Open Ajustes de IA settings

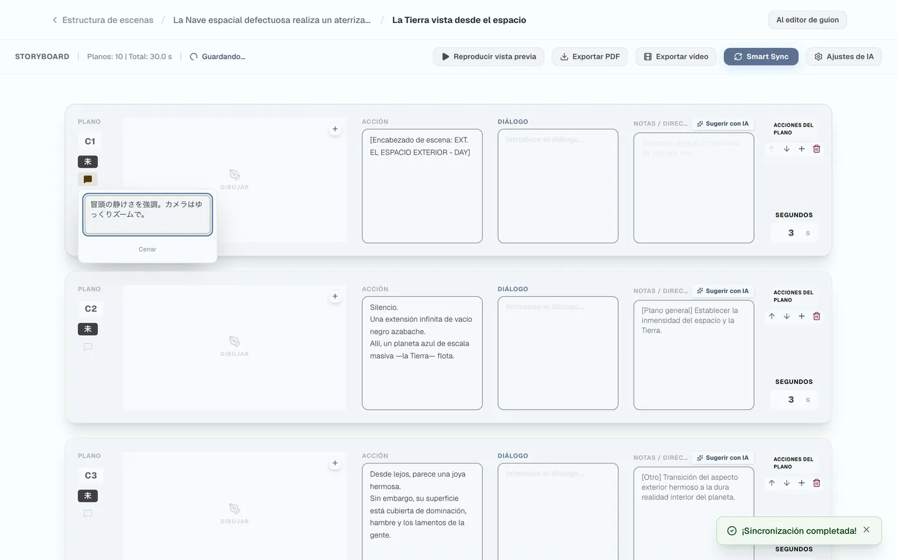click(x=844, y=56)
